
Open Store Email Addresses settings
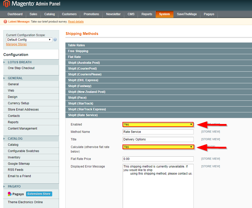[31, 110]
